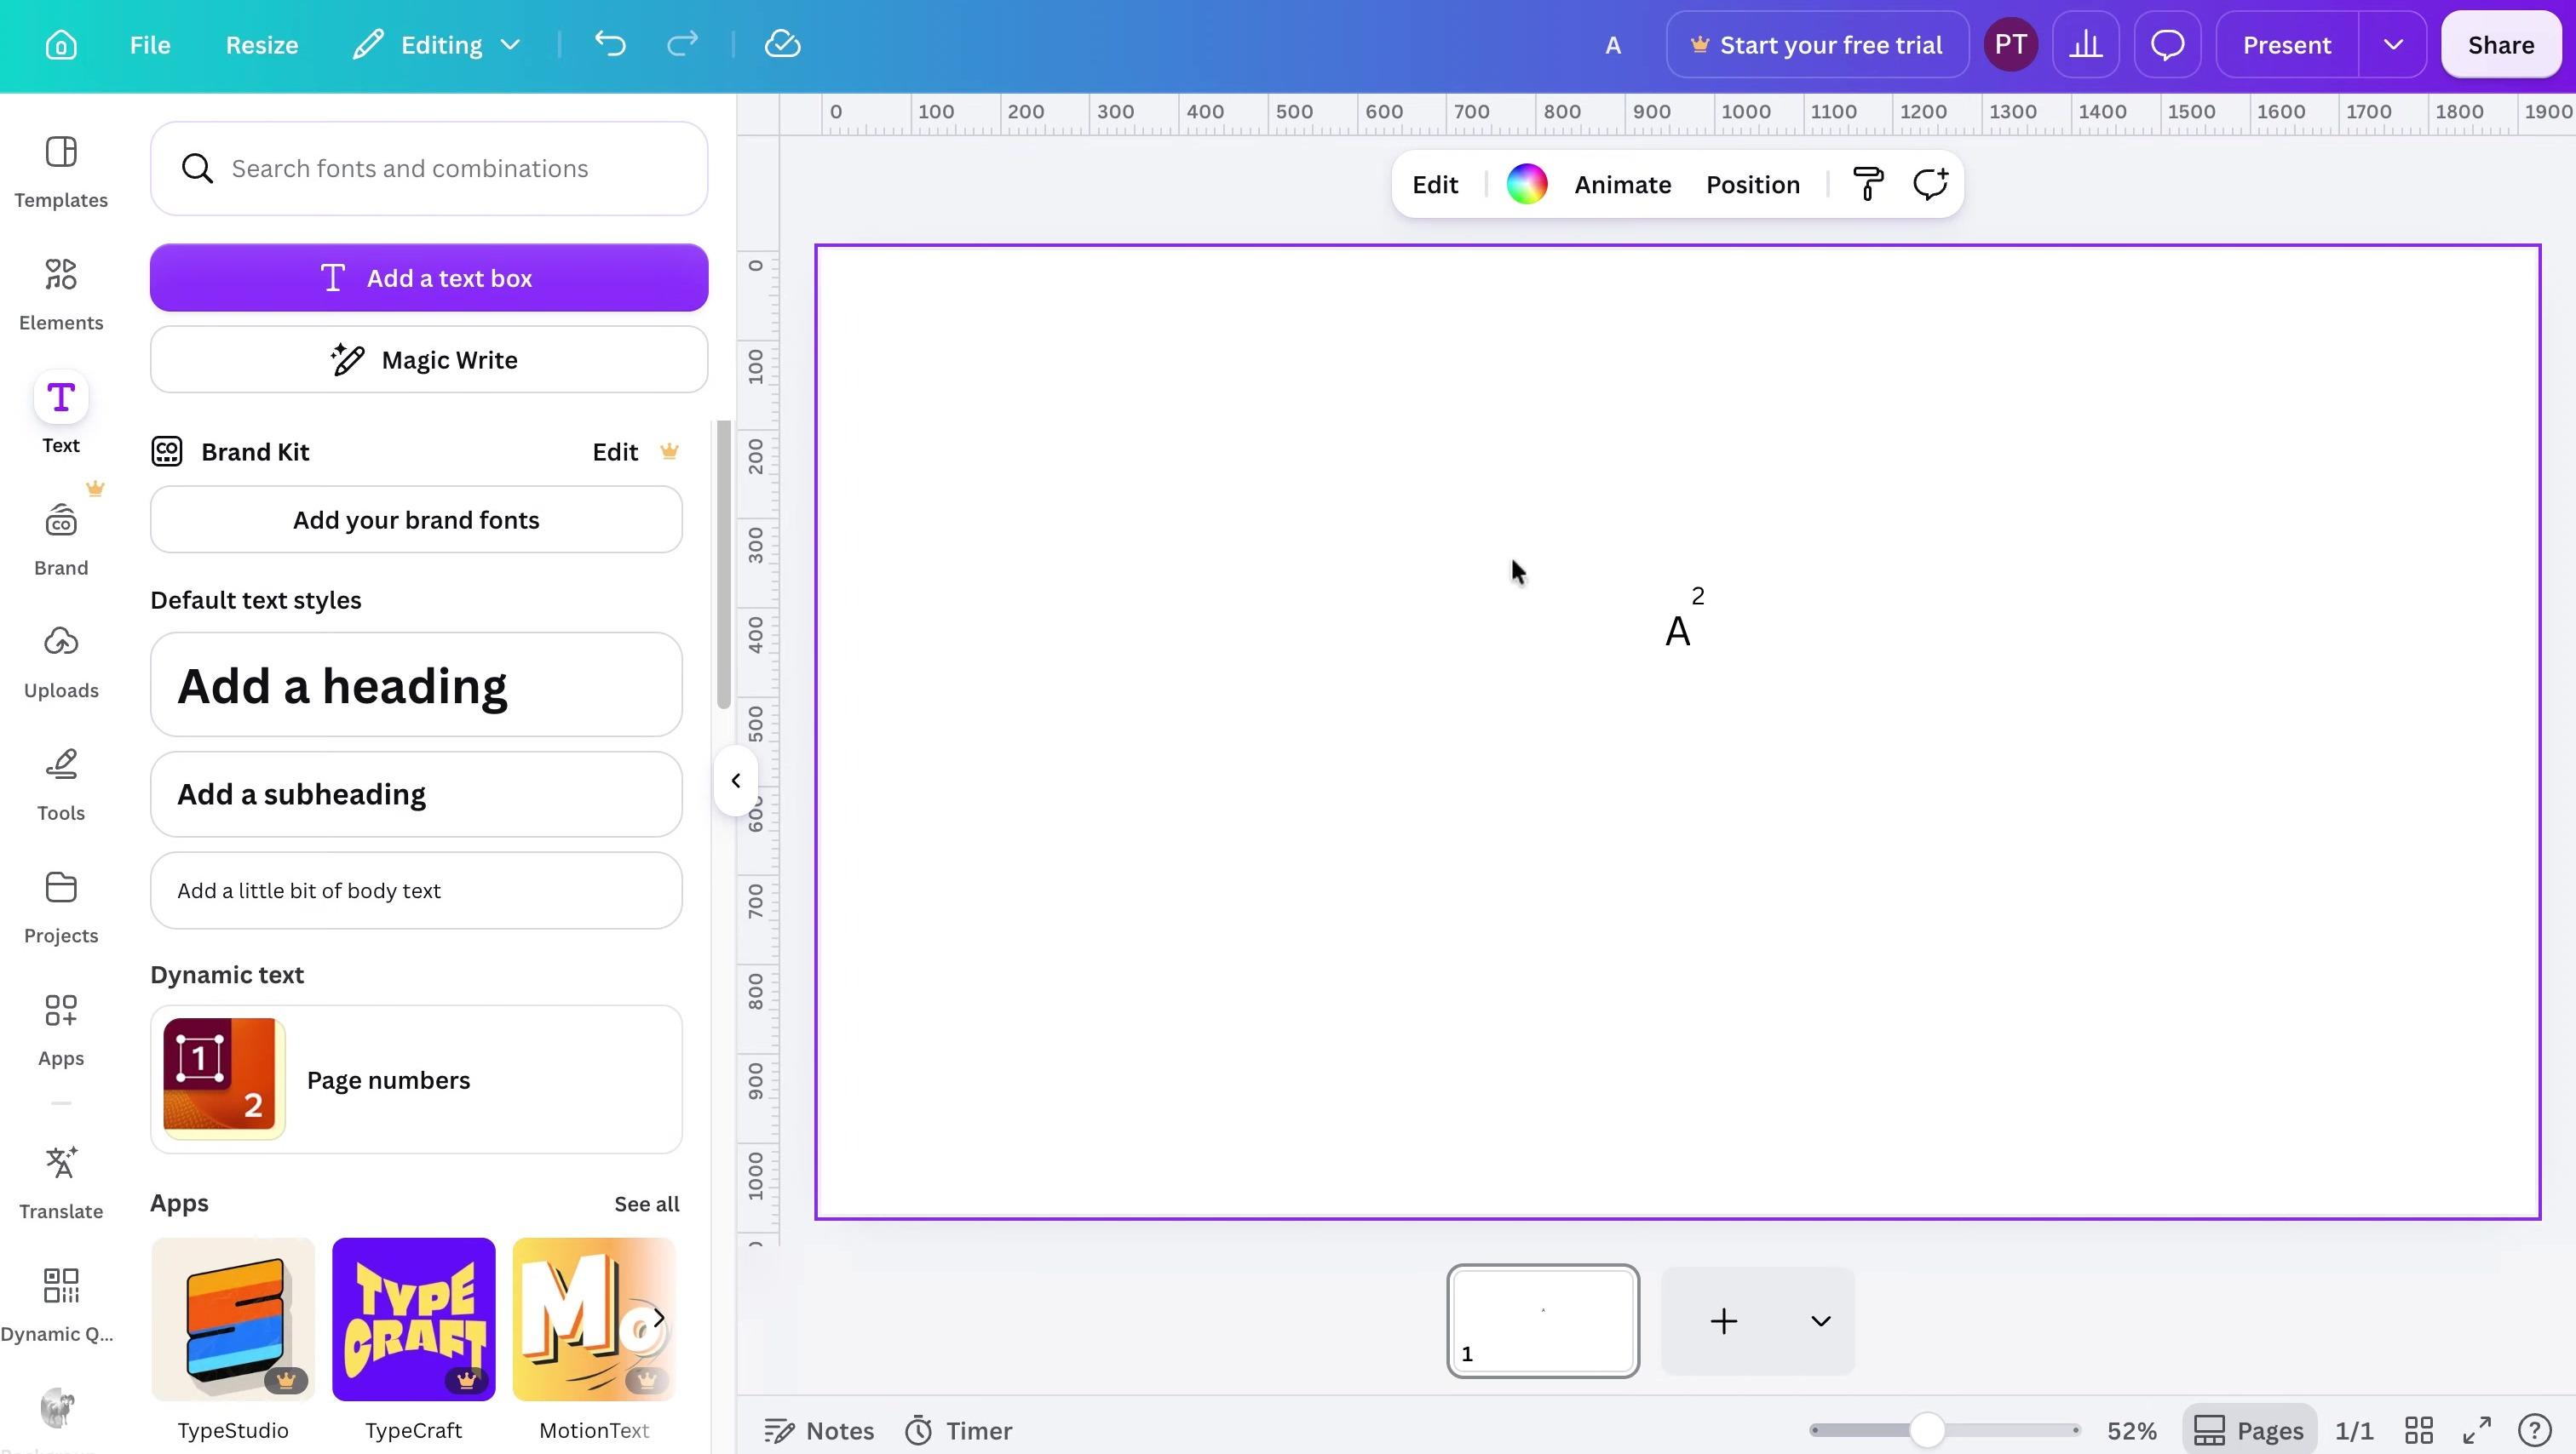Open the Templates sidebar tab
The width and height of the screenshot is (2576, 1454).
(x=61, y=172)
